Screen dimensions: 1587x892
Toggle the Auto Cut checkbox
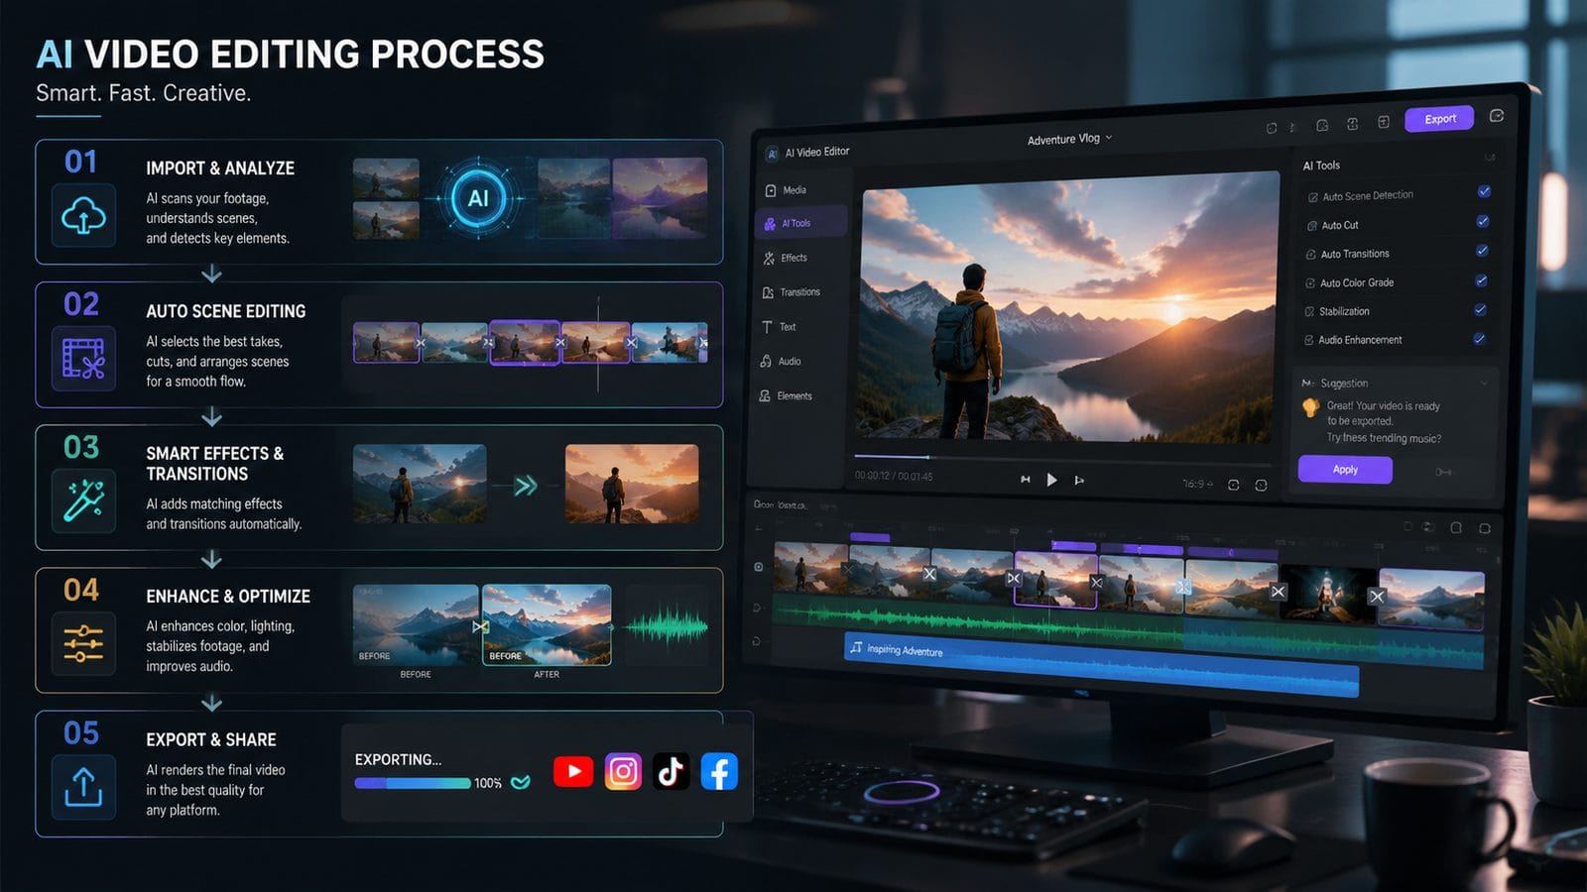click(x=1483, y=221)
